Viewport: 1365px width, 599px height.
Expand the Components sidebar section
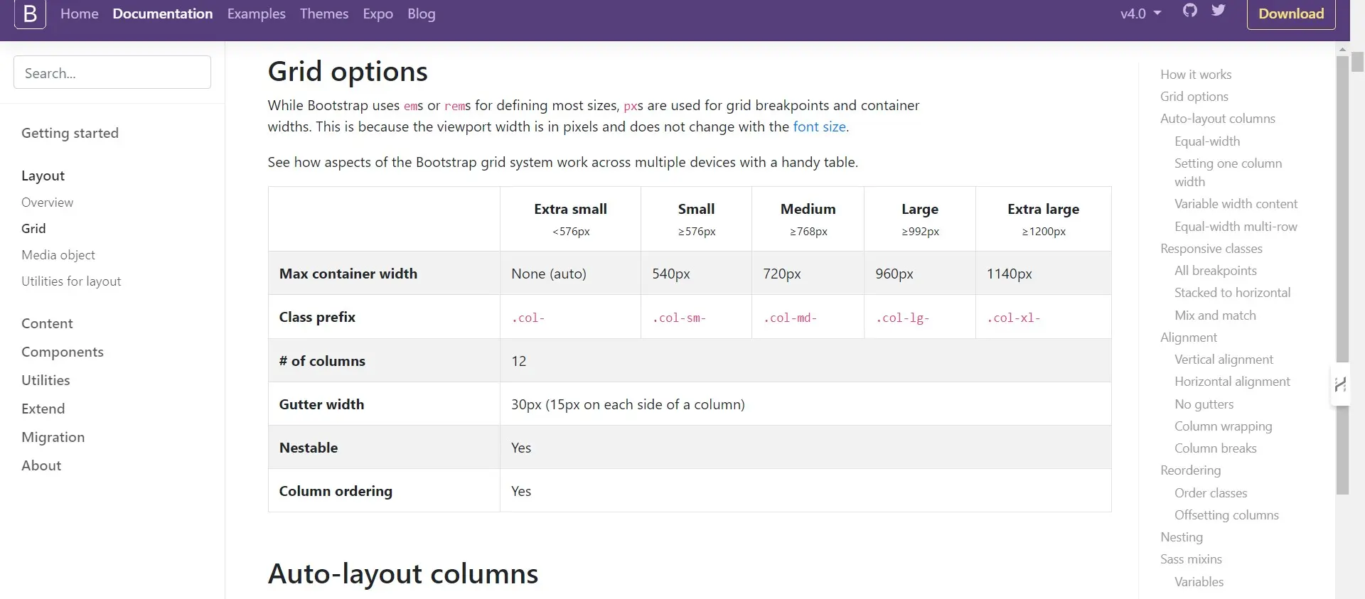(x=63, y=352)
